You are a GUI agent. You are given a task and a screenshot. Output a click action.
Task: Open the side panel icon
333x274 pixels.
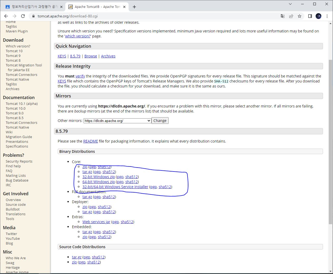coord(310,16)
